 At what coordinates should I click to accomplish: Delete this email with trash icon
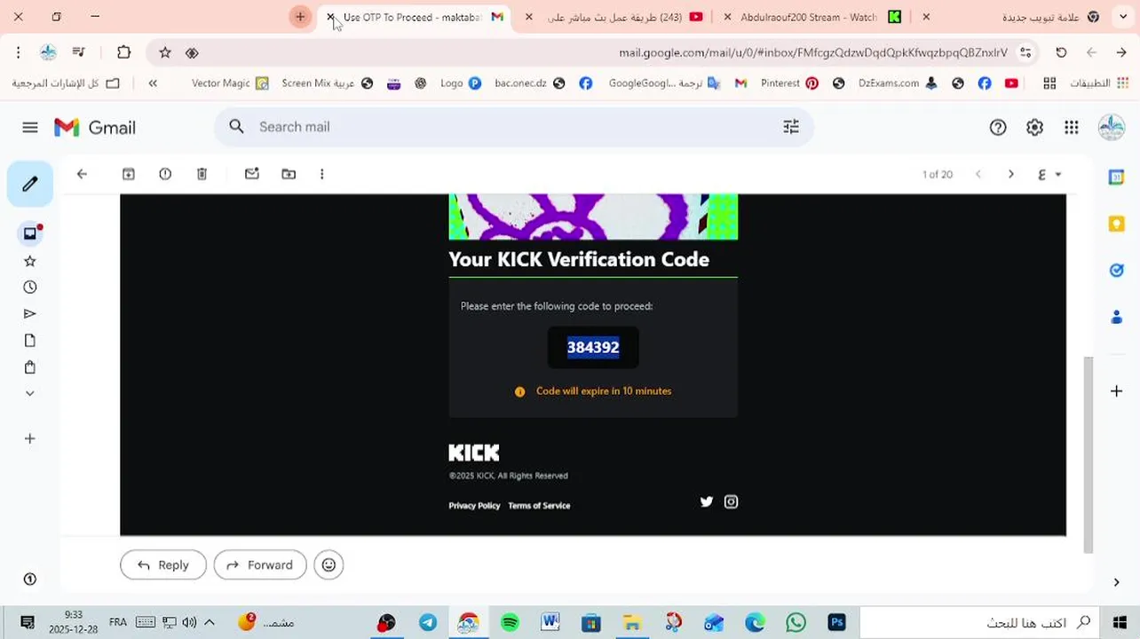[202, 174]
